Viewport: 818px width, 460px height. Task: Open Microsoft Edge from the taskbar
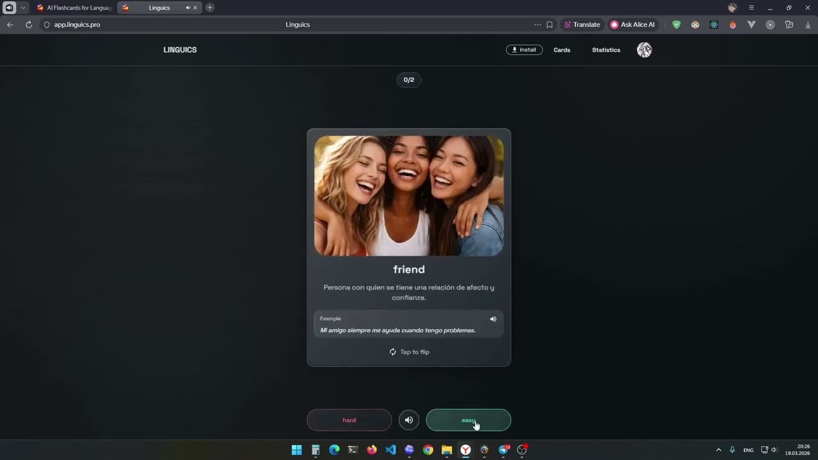[x=334, y=450]
